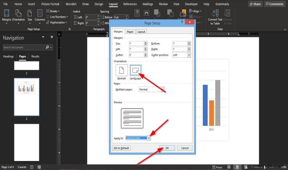Switch to Pages tab in Navigation
The height and width of the screenshot is (170, 288).
click(x=22, y=56)
